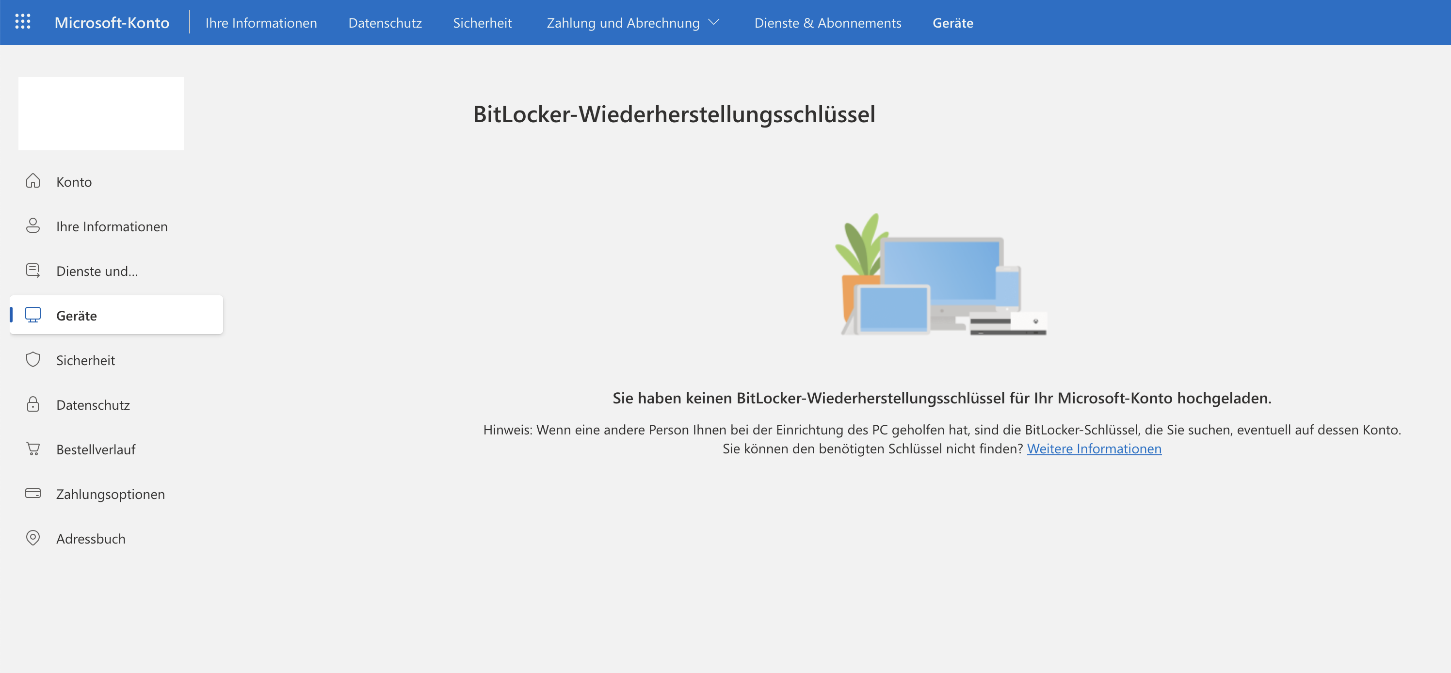Click the monitor icon next to Geräte

32,315
